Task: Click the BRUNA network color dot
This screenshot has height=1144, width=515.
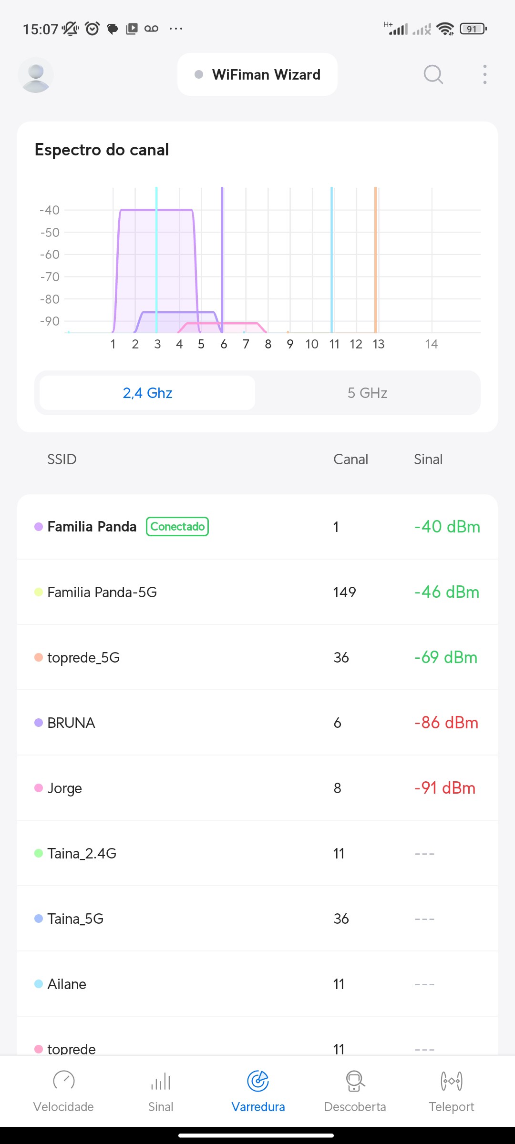Action: (x=39, y=723)
